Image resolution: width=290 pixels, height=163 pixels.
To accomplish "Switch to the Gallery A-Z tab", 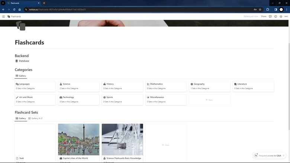I will (35, 118).
